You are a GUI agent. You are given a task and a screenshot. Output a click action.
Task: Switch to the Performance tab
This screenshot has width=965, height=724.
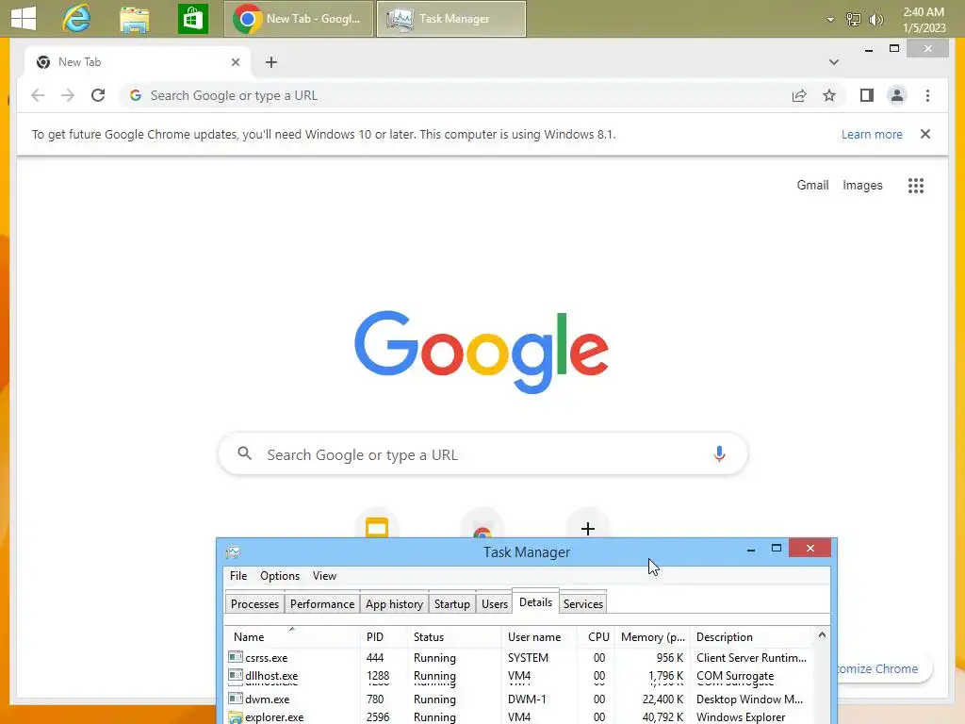pyautogui.click(x=322, y=604)
